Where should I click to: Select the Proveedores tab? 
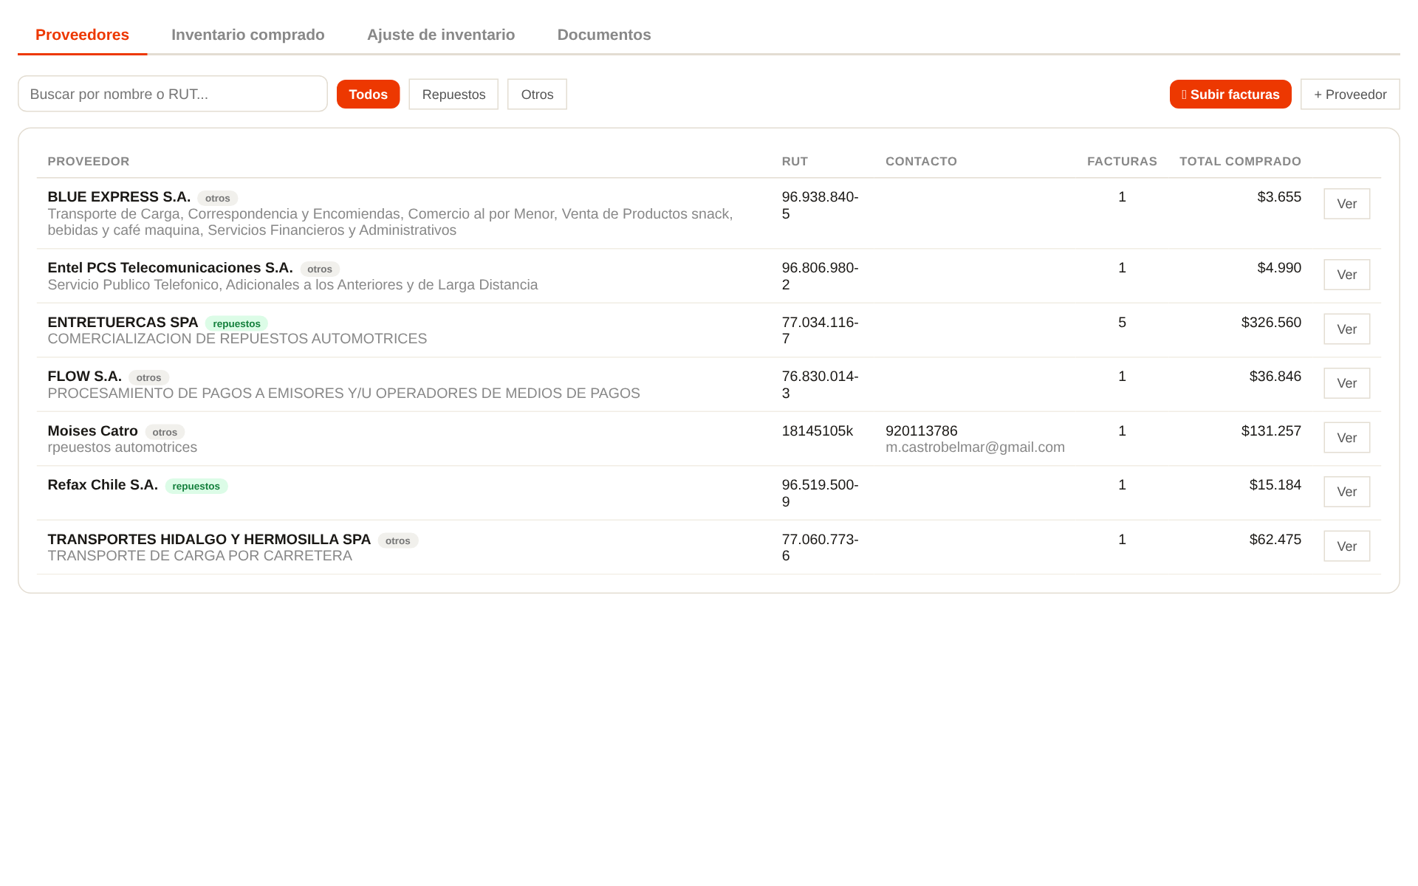pos(82,35)
